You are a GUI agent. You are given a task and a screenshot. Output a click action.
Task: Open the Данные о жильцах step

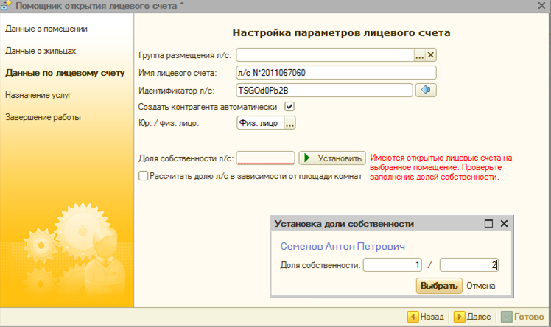[41, 51]
